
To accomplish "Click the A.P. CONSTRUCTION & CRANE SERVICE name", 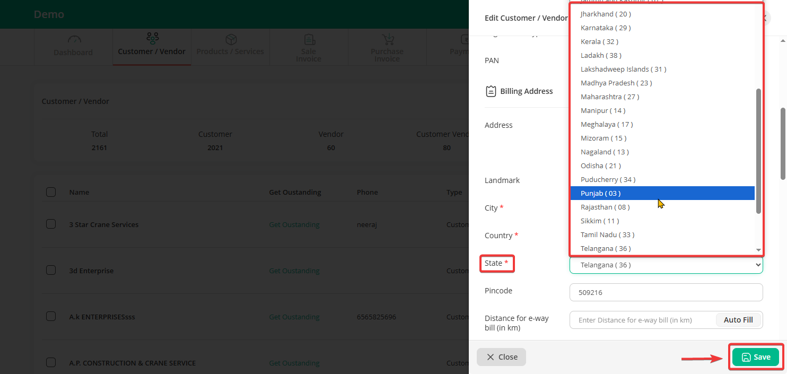I will pyautogui.click(x=133, y=363).
